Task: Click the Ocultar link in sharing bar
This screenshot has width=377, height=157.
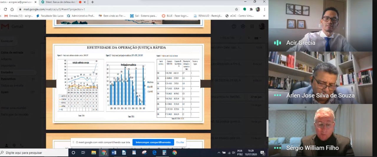Action: (180, 142)
